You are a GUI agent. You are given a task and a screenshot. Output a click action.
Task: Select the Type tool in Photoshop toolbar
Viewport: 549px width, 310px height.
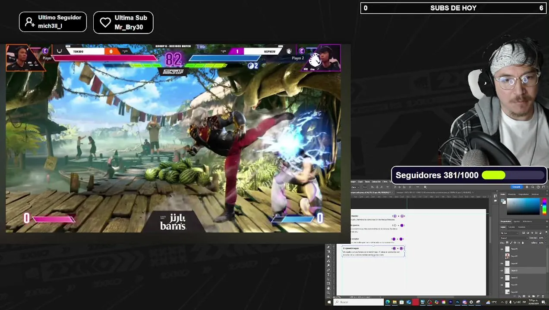pyautogui.click(x=328, y=274)
